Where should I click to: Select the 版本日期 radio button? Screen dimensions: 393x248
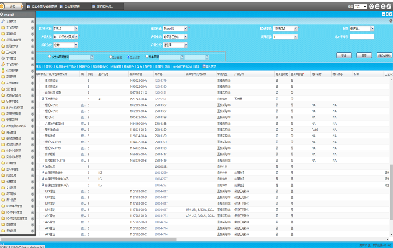click(x=147, y=57)
